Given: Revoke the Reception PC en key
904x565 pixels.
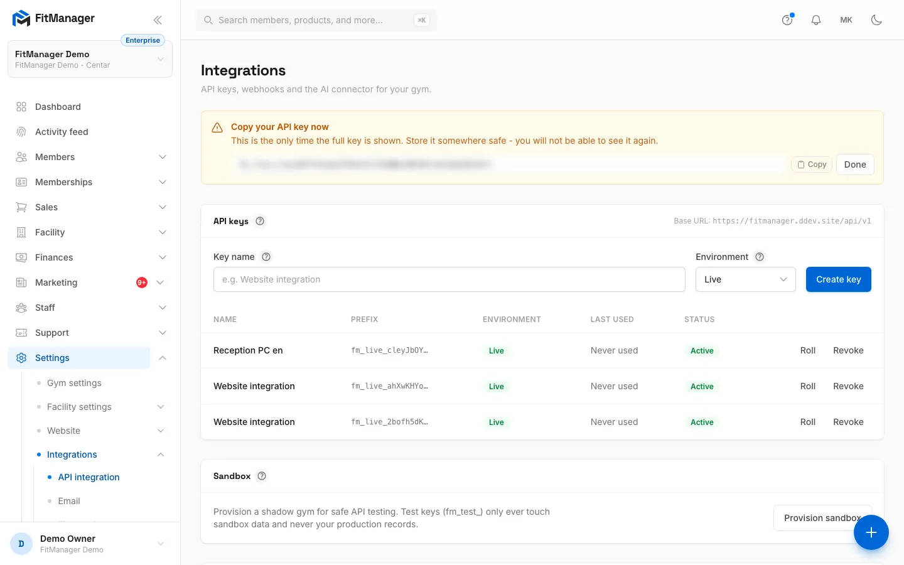Looking at the screenshot, I should pos(848,350).
